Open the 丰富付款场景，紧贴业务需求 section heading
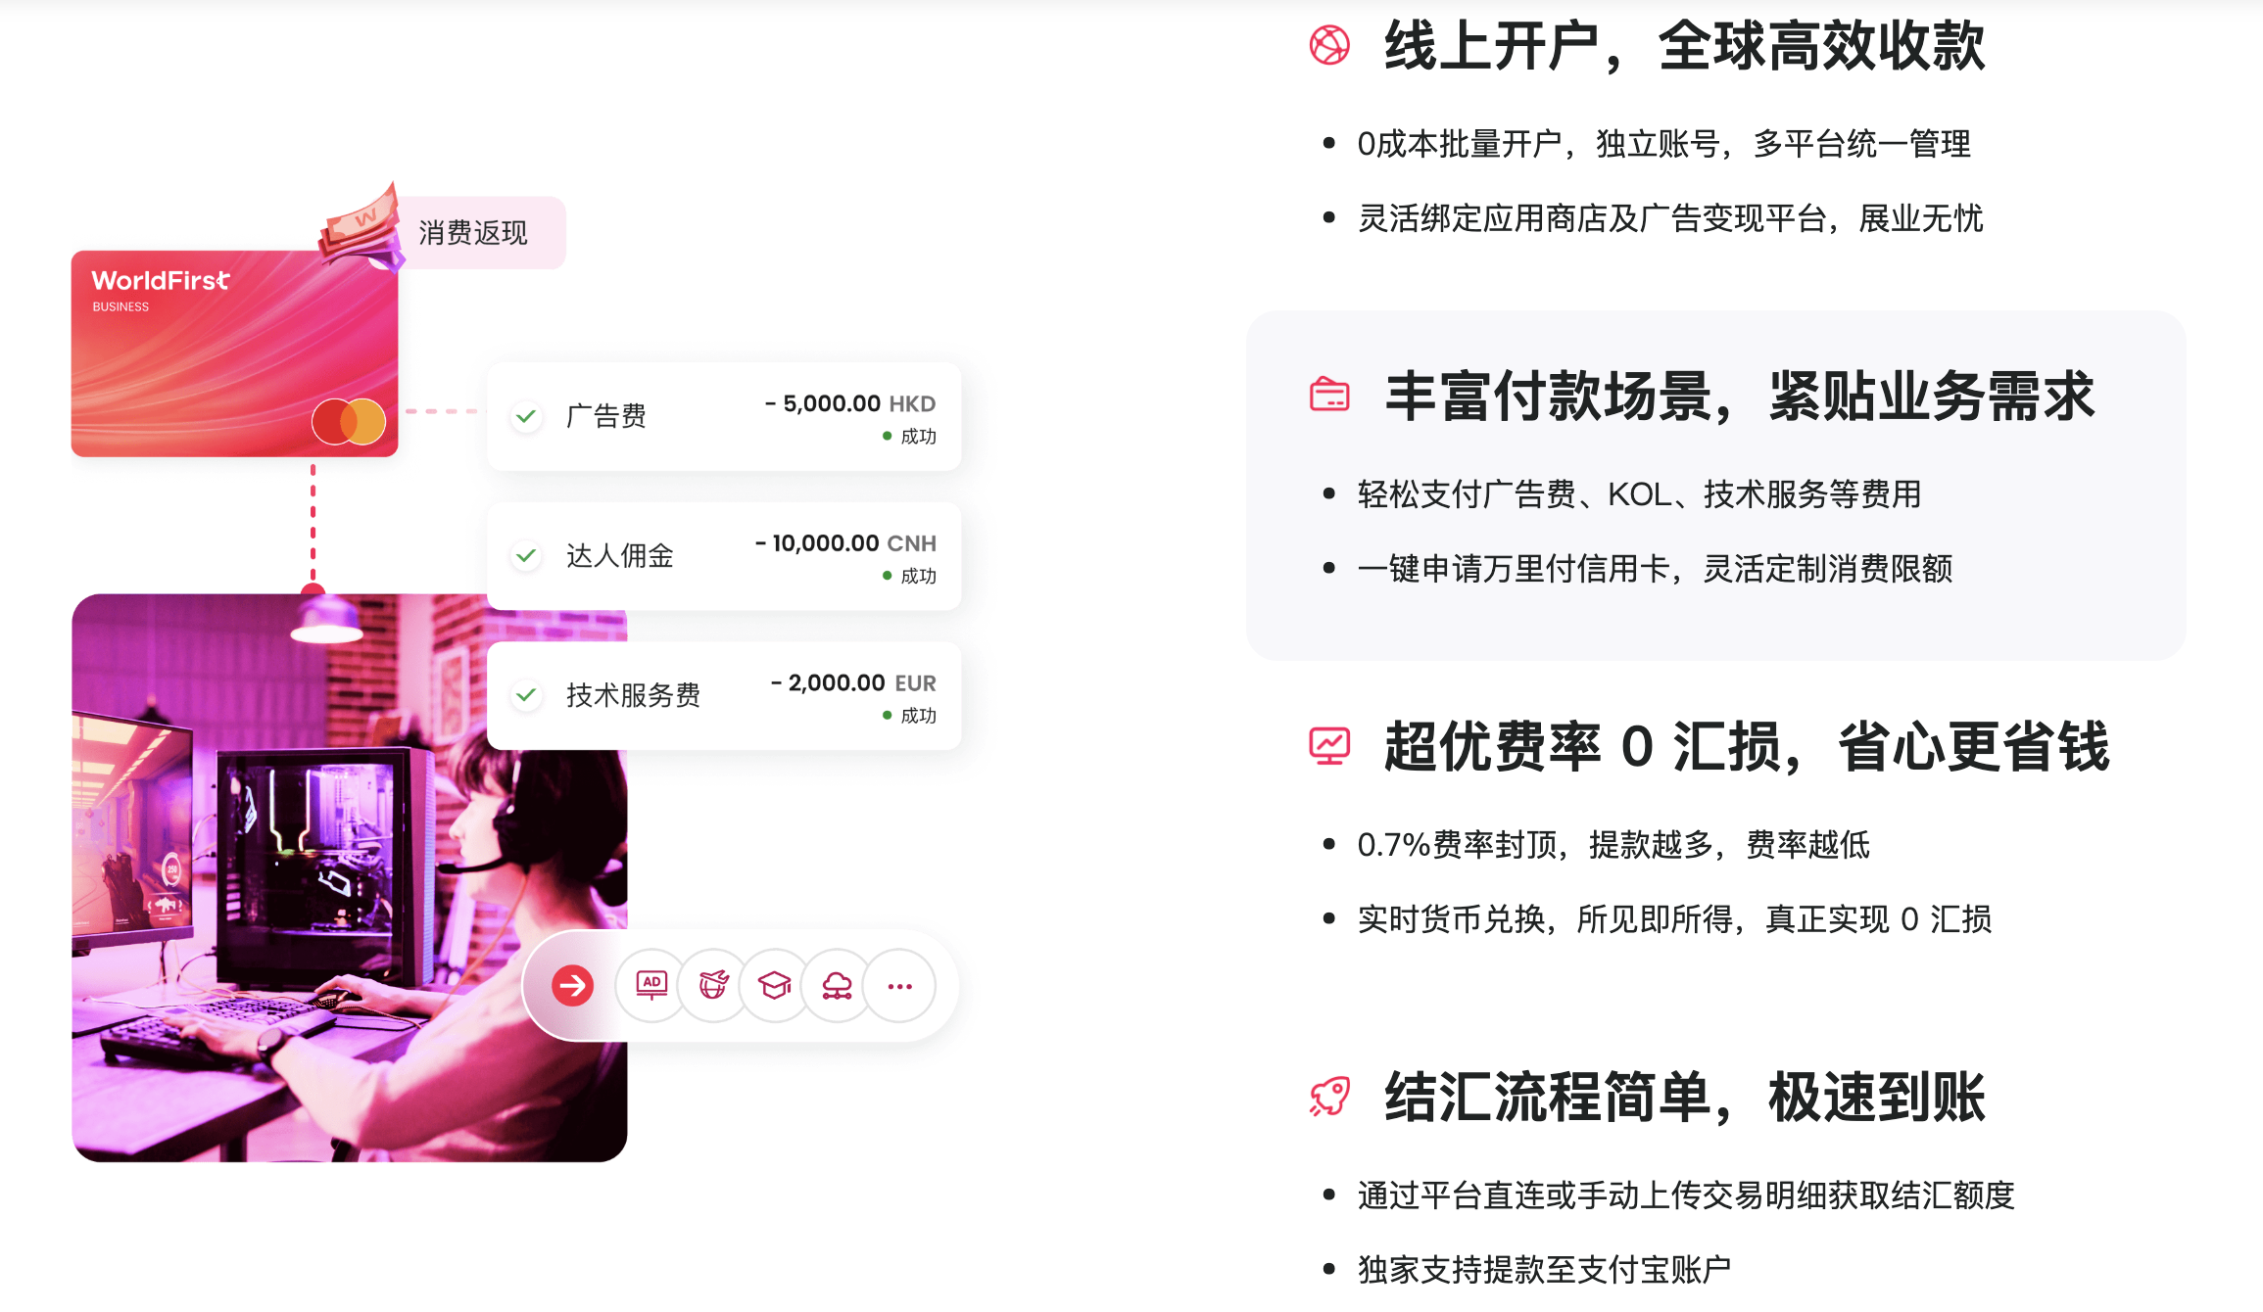 click(x=1740, y=397)
